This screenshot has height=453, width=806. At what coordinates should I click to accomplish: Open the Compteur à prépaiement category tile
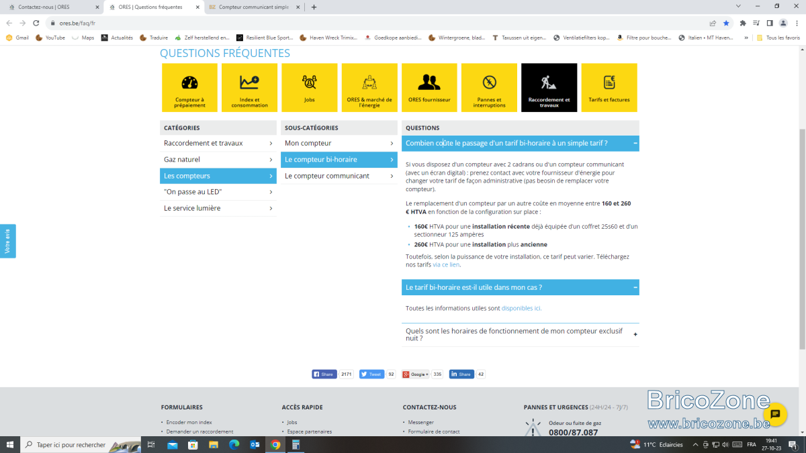tap(189, 87)
